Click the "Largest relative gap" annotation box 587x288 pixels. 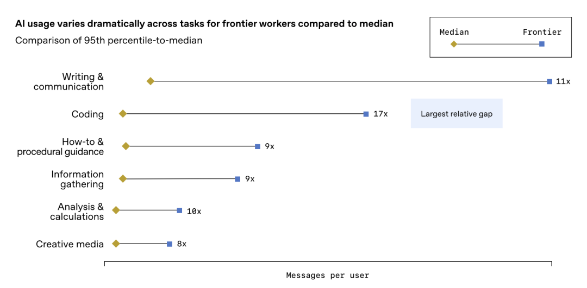click(x=457, y=114)
